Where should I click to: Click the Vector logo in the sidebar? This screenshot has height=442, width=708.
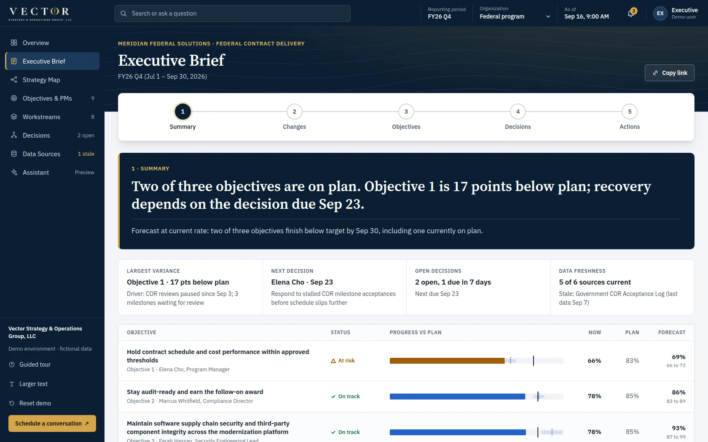[40, 13]
